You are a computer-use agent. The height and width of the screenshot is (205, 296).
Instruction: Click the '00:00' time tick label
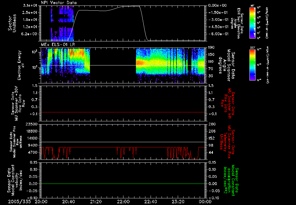coord(205,202)
